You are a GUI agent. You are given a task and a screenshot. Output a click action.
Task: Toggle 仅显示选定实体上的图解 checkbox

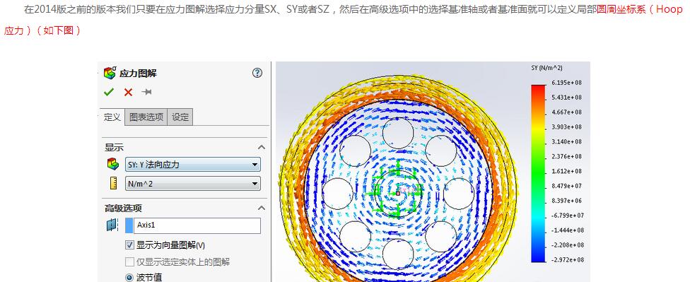[129, 262]
